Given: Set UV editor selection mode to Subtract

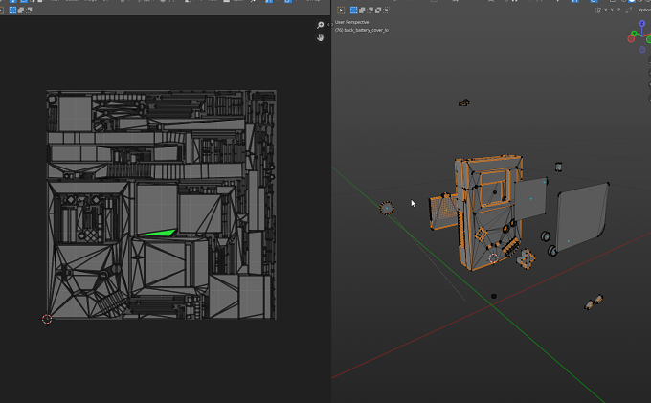Looking at the screenshot, I should [x=29, y=10].
